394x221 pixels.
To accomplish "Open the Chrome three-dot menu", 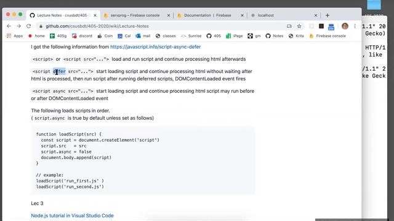I will 355,26.
